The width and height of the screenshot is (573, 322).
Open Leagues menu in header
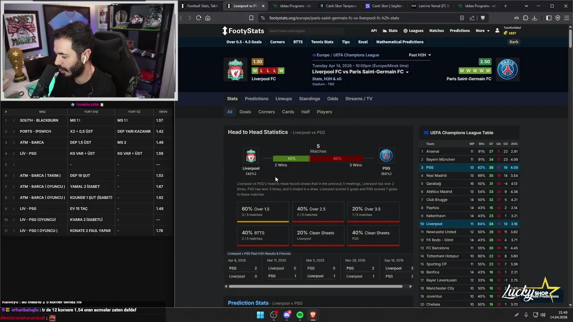(413, 31)
